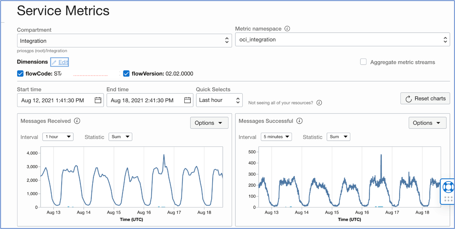This screenshot has width=455, height=229.
Task: Open the Quick Selects Last hour dropdown
Action: coord(219,100)
